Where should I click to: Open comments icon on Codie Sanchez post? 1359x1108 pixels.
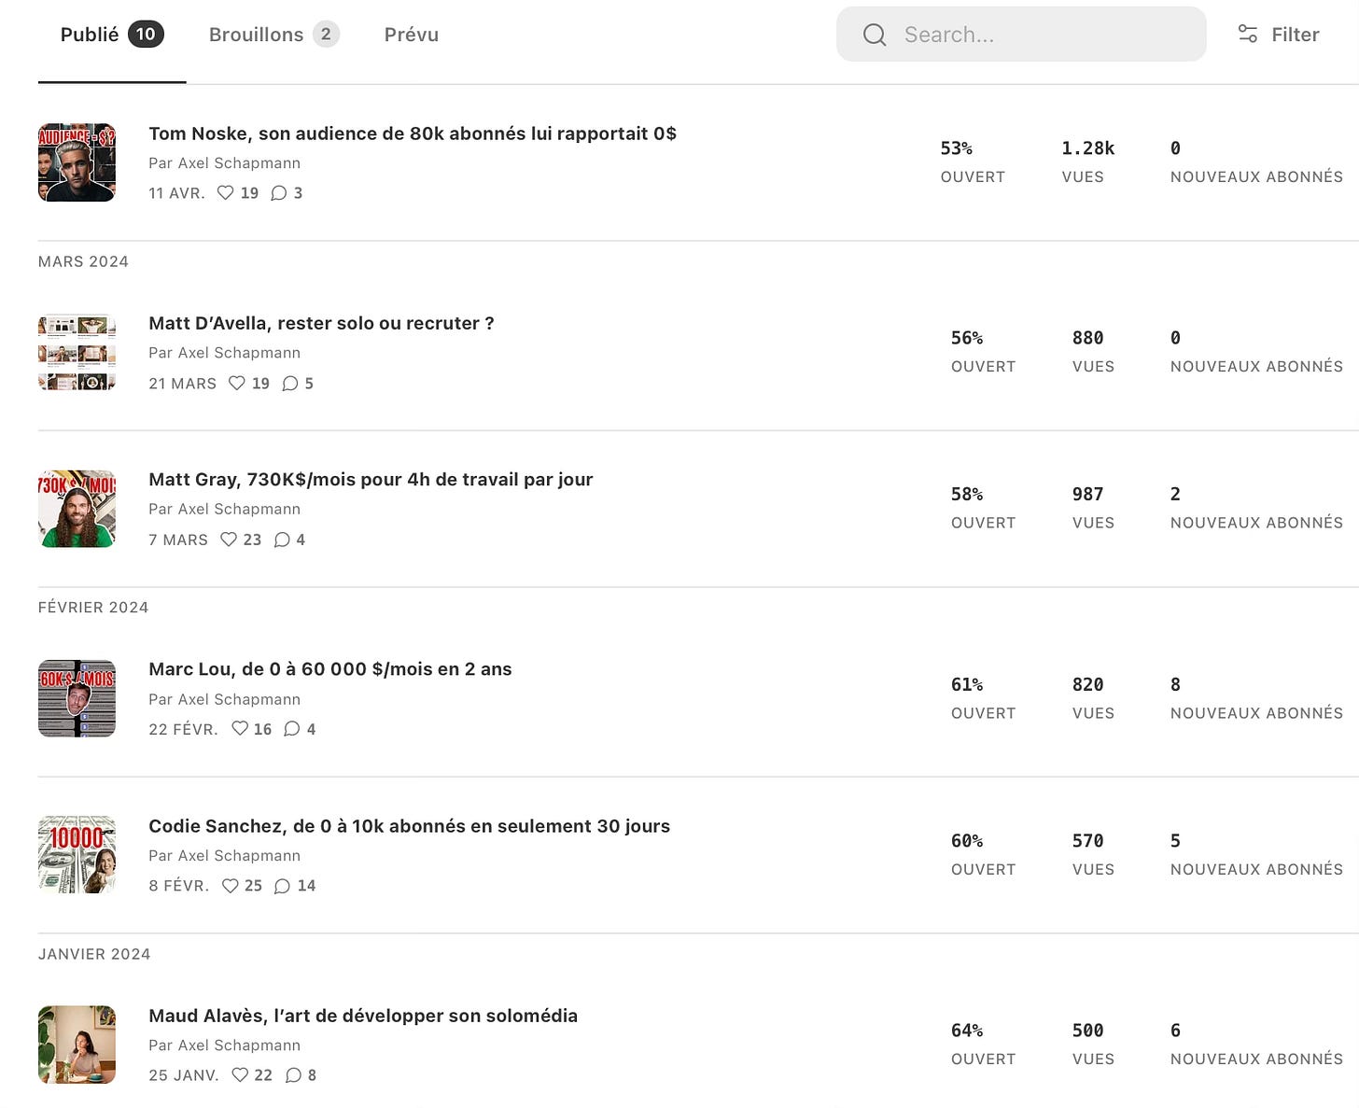click(x=282, y=886)
